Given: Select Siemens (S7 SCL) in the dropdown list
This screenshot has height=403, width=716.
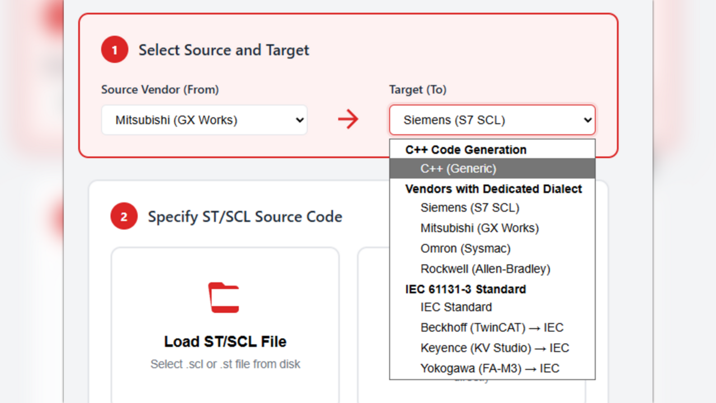Looking at the screenshot, I should pos(469,208).
